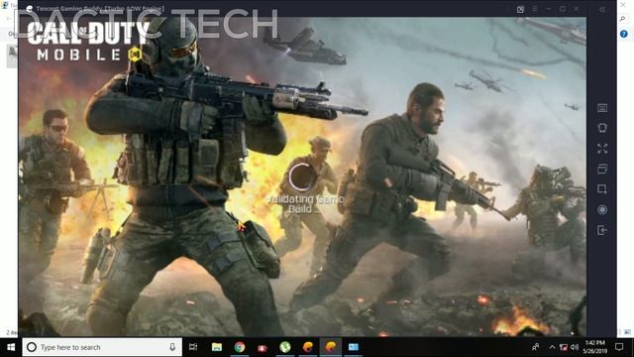The height and width of the screenshot is (357, 634).
Task: Open the green uTorrent icon on the taskbar
Action: point(285,347)
